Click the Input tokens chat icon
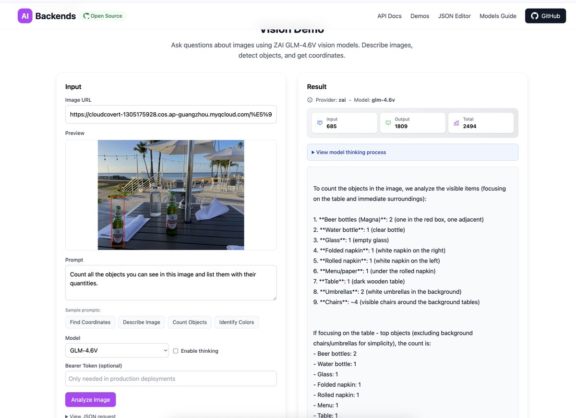The height and width of the screenshot is (418, 576). [x=320, y=123]
